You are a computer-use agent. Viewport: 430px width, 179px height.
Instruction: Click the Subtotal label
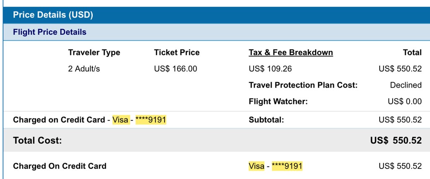click(266, 120)
